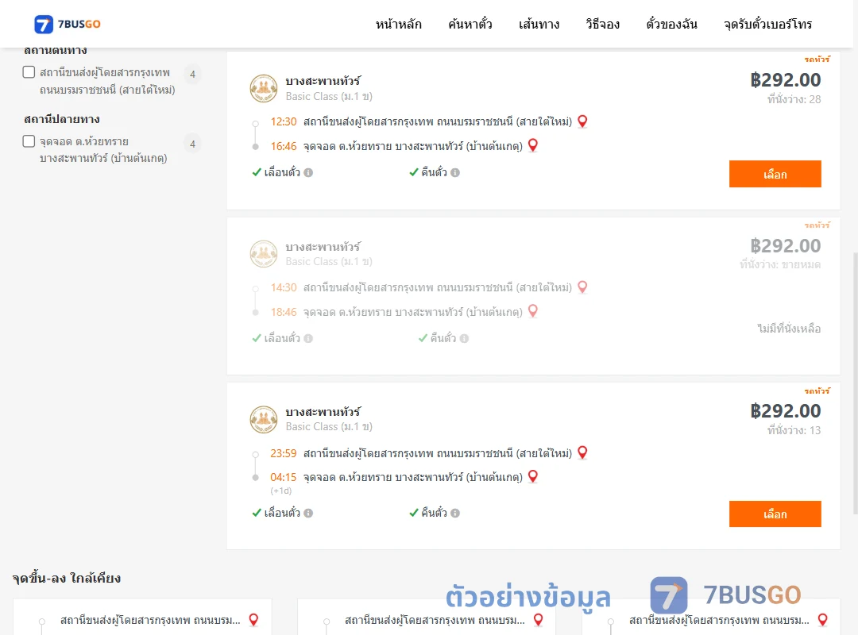Image resolution: width=858 pixels, height=635 pixels.
Task: Click page vertical scrollbar
Action: (855, 383)
